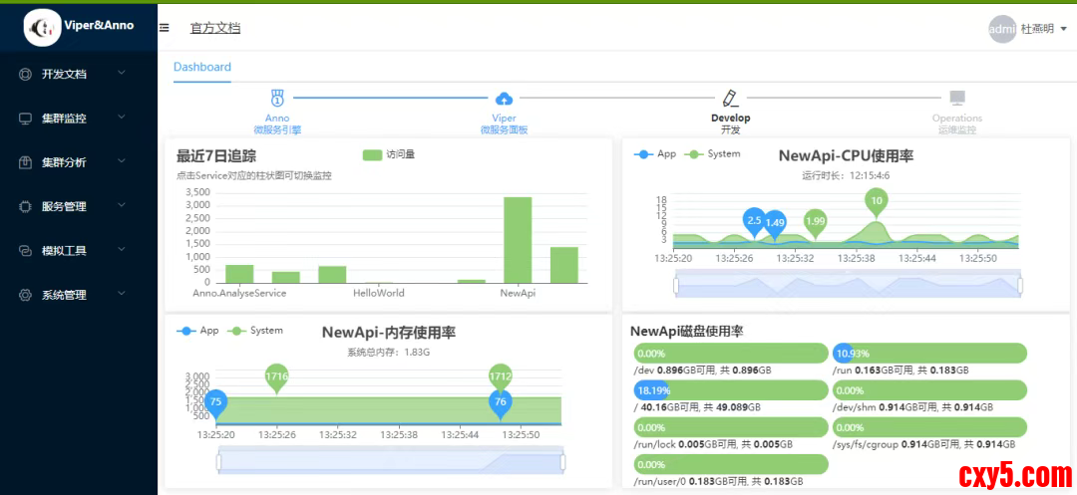Expand the 集群监控 sidebar menu
Image resolution: width=1077 pixels, height=495 pixels.
pyautogui.click(x=70, y=118)
